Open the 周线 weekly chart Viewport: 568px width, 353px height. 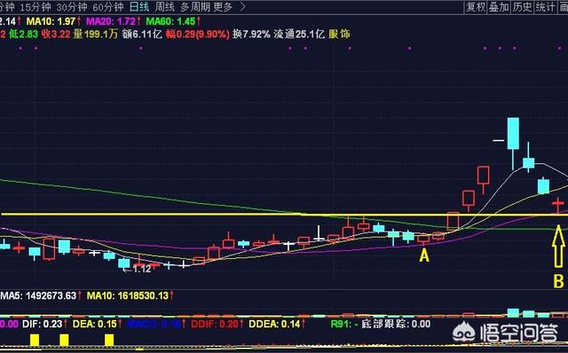pos(164,7)
